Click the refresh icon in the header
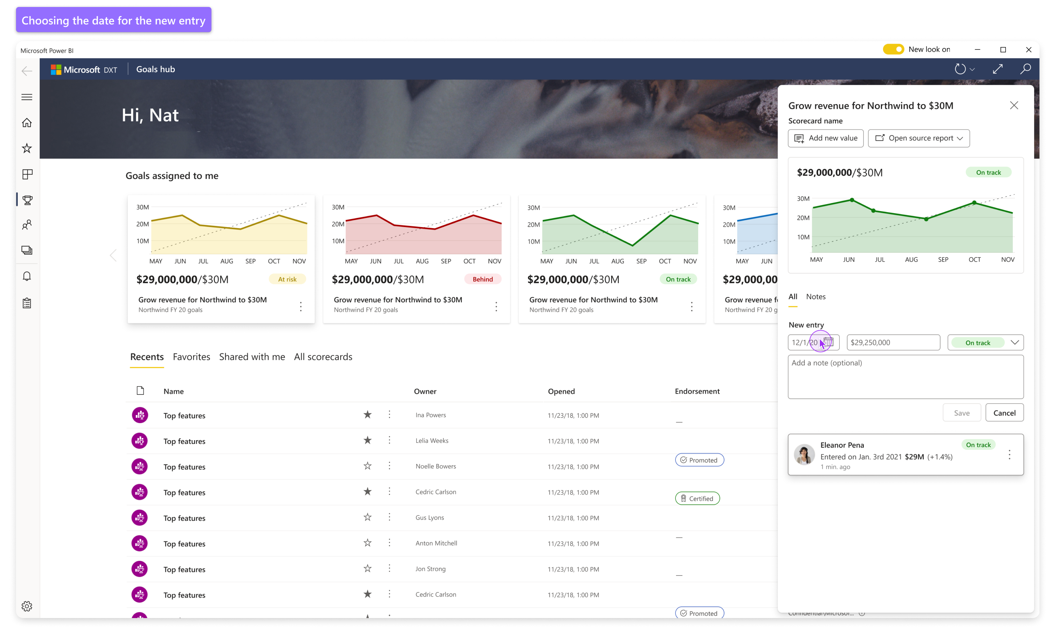 960,69
